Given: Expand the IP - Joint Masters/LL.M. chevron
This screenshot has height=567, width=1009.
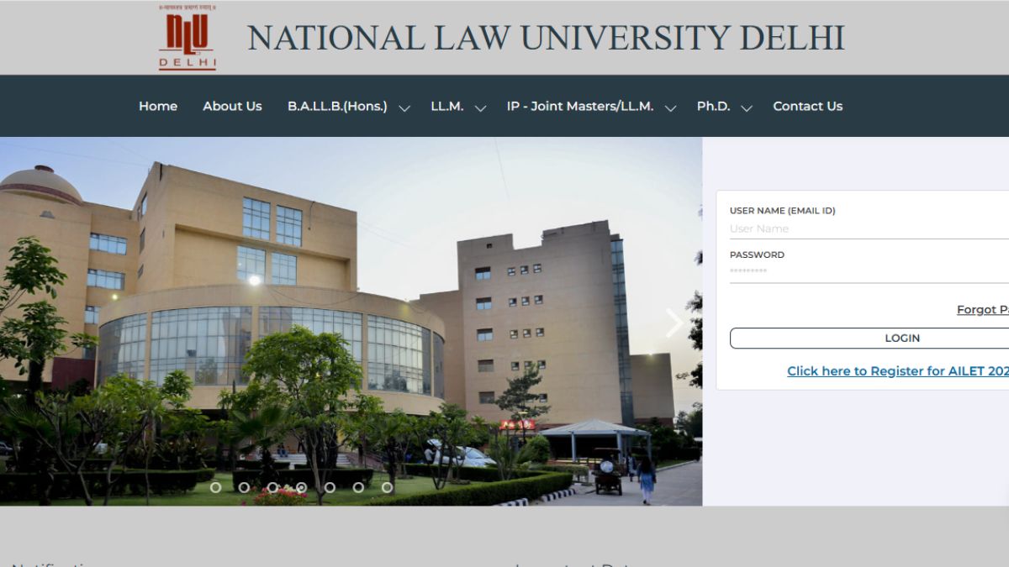Looking at the screenshot, I should (x=670, y=108).
